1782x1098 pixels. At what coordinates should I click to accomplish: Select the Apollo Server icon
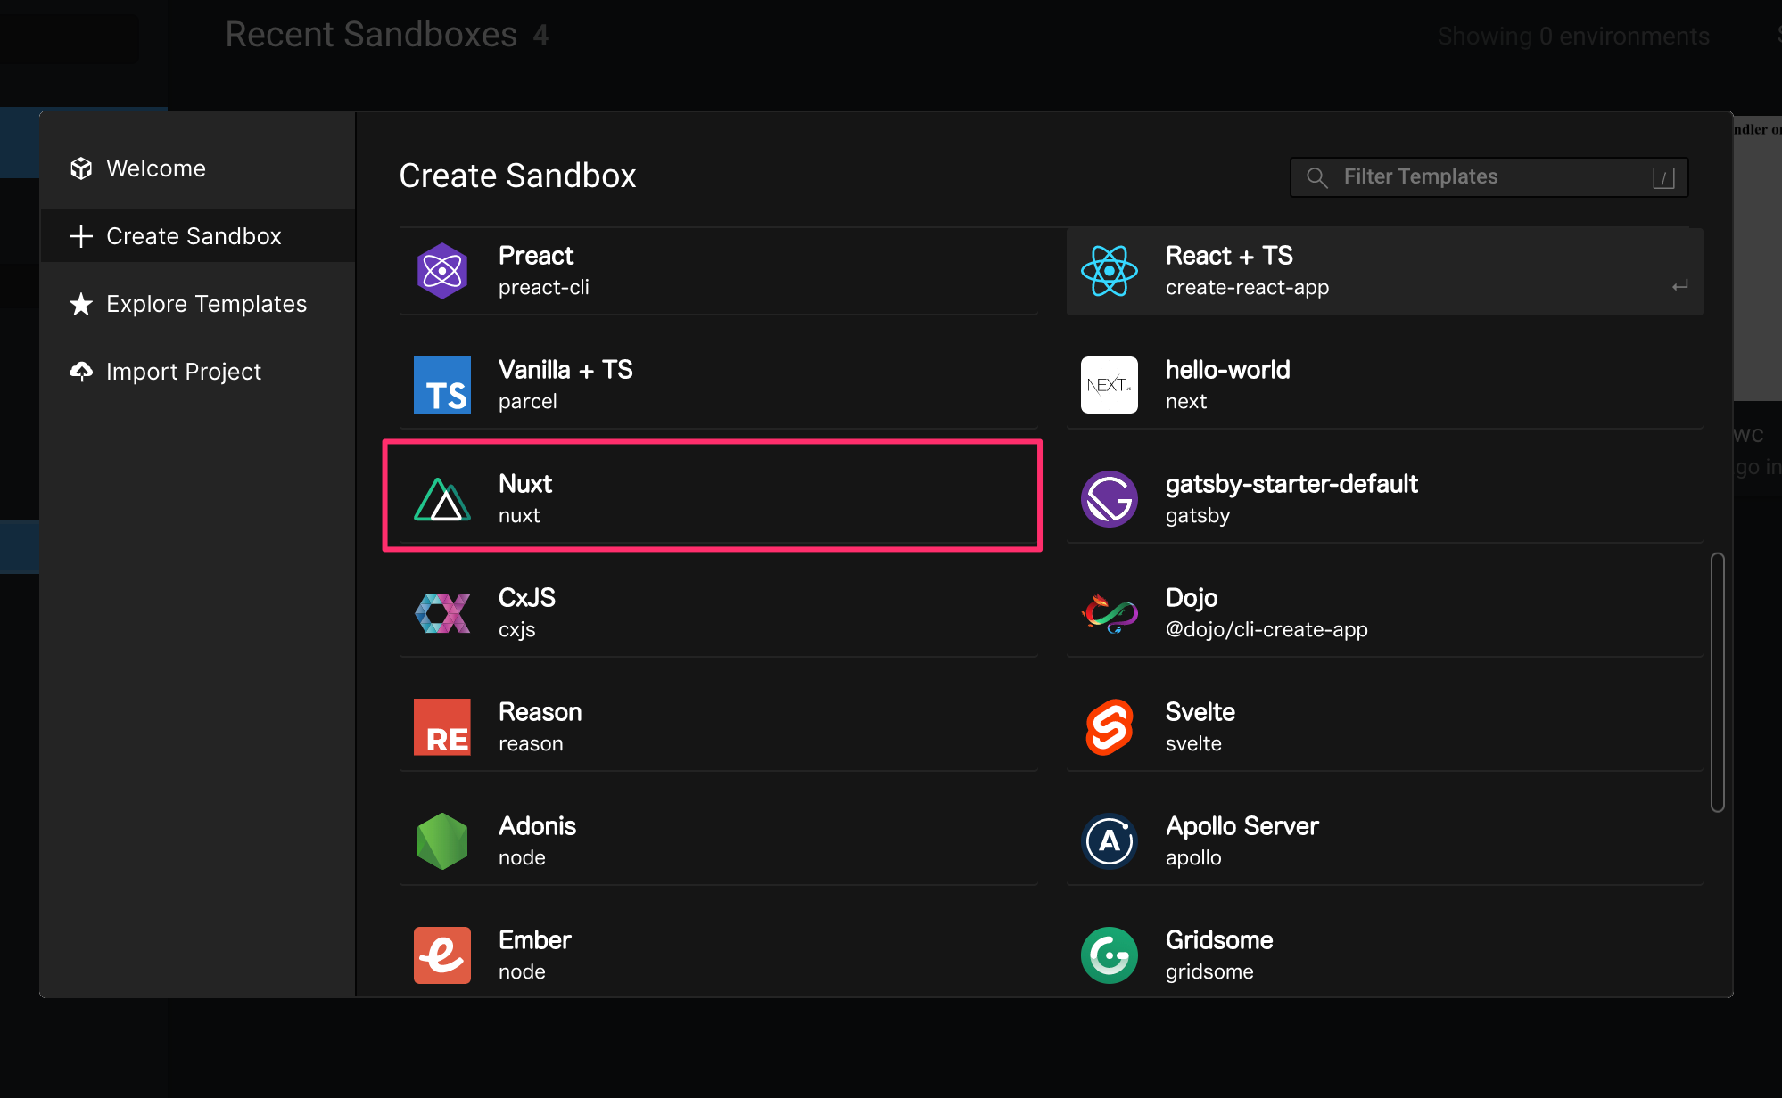(1109, 840)
